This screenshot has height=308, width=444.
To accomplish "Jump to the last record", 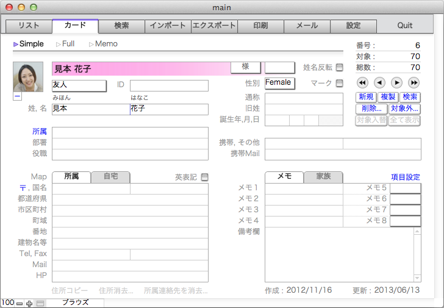I will (414, 83).
